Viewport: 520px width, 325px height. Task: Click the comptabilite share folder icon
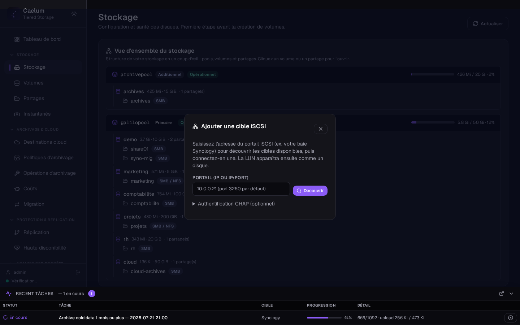tap(125, 203)
